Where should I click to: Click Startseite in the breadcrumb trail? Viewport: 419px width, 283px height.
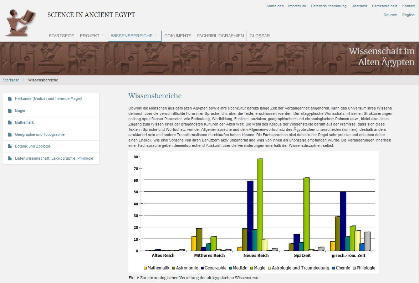coord(11,80)
